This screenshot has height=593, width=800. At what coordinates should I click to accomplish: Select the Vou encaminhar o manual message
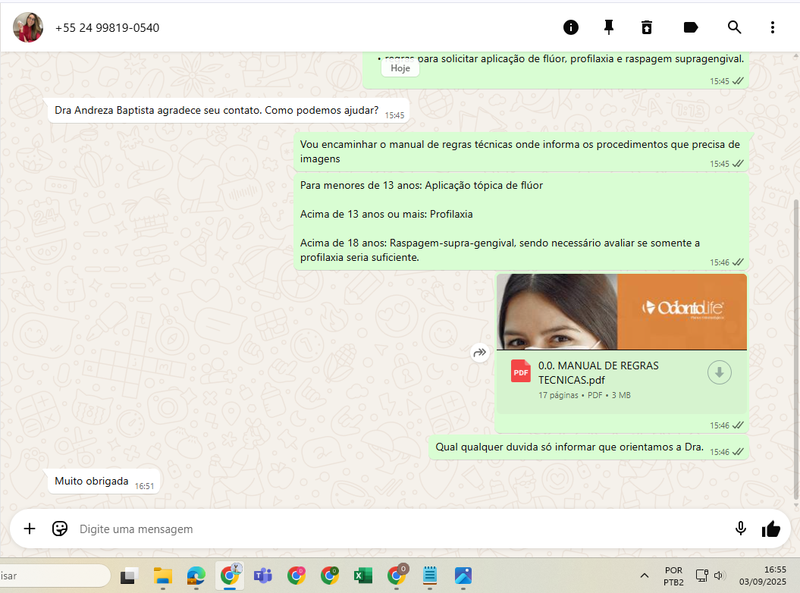[522, 152]
